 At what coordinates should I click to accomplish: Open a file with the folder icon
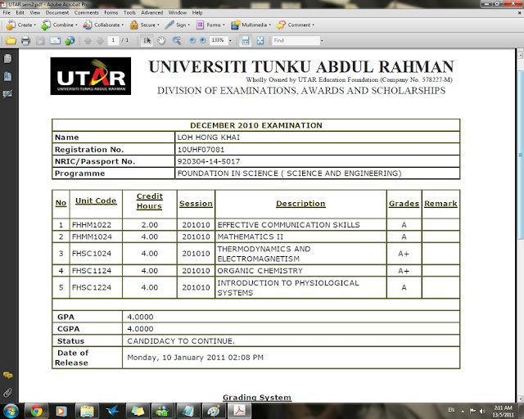pyautogui.click(x=11, y=41)
